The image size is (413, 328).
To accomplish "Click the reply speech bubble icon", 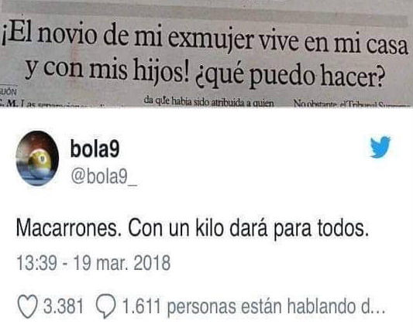I will (105, 306).
